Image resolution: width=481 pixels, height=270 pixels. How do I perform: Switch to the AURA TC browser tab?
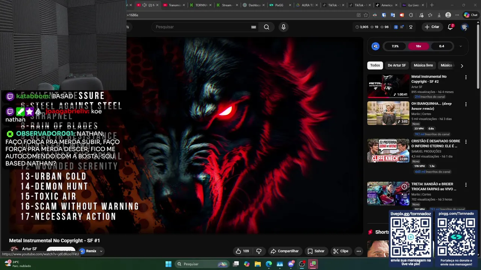pyautogui.click(x=307, y=5)
